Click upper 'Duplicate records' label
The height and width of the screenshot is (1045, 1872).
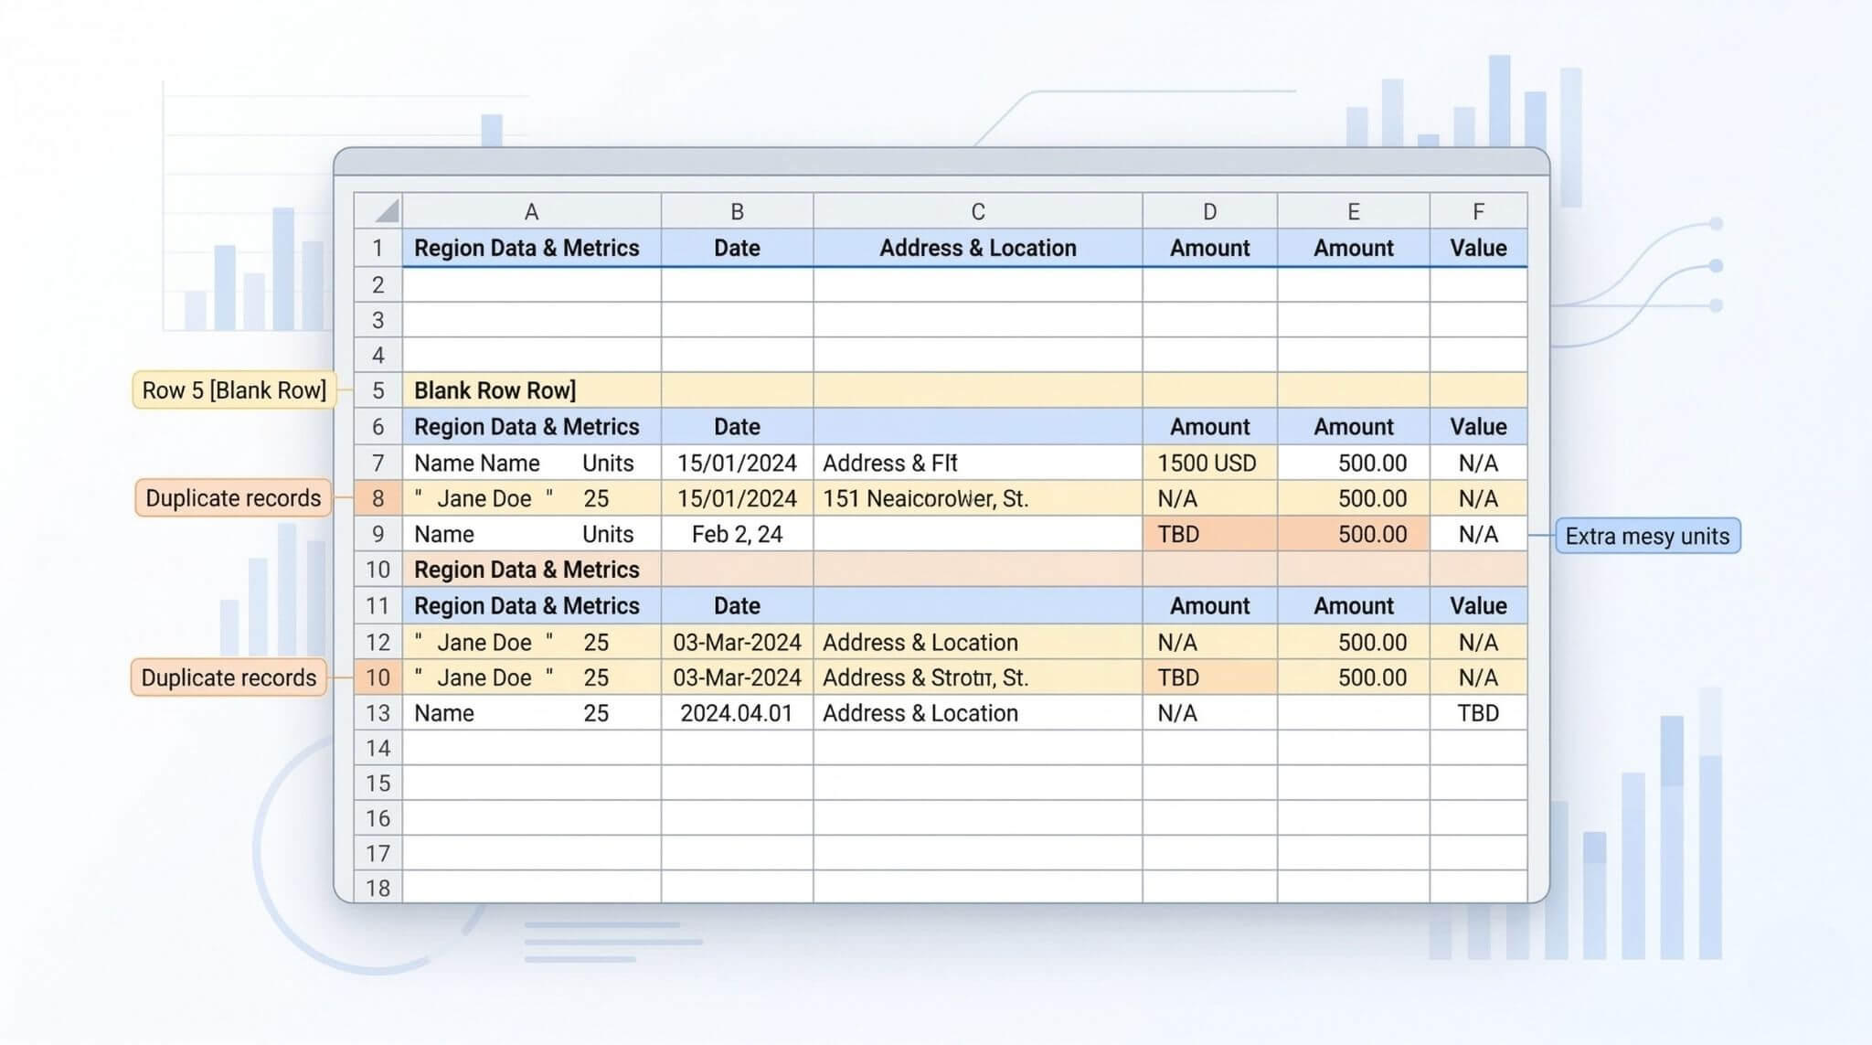click(233, 498)
